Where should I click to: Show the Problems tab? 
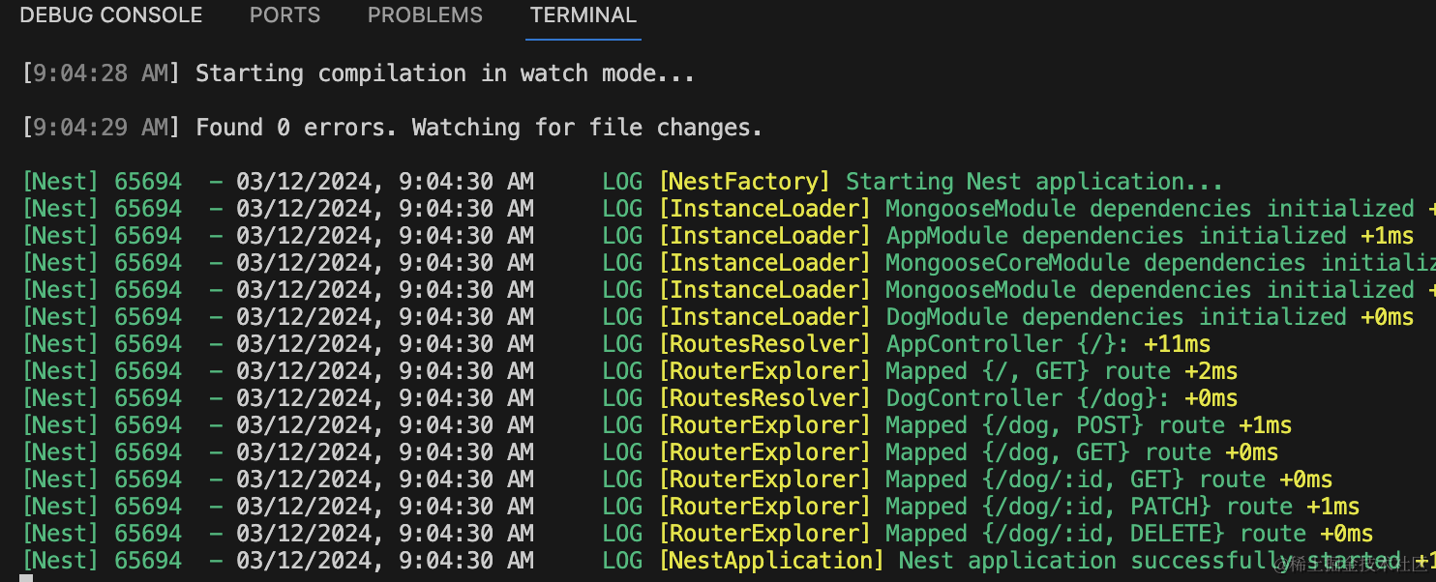click(425, 16)
